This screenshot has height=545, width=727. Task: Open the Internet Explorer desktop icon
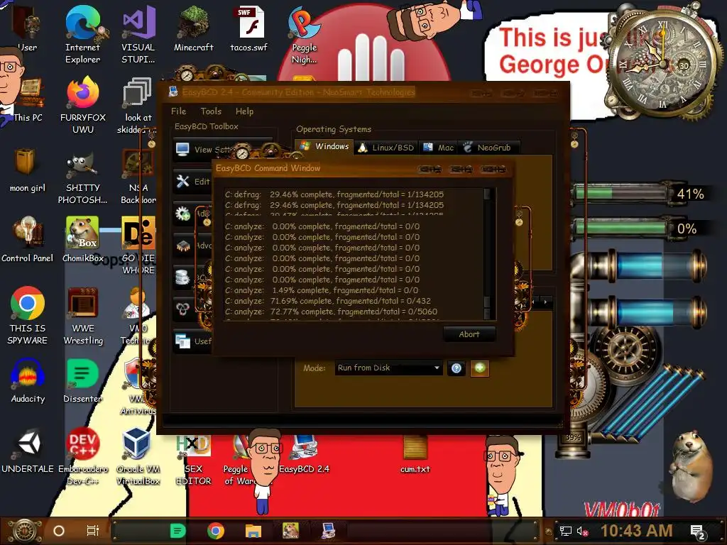point(82,35)
